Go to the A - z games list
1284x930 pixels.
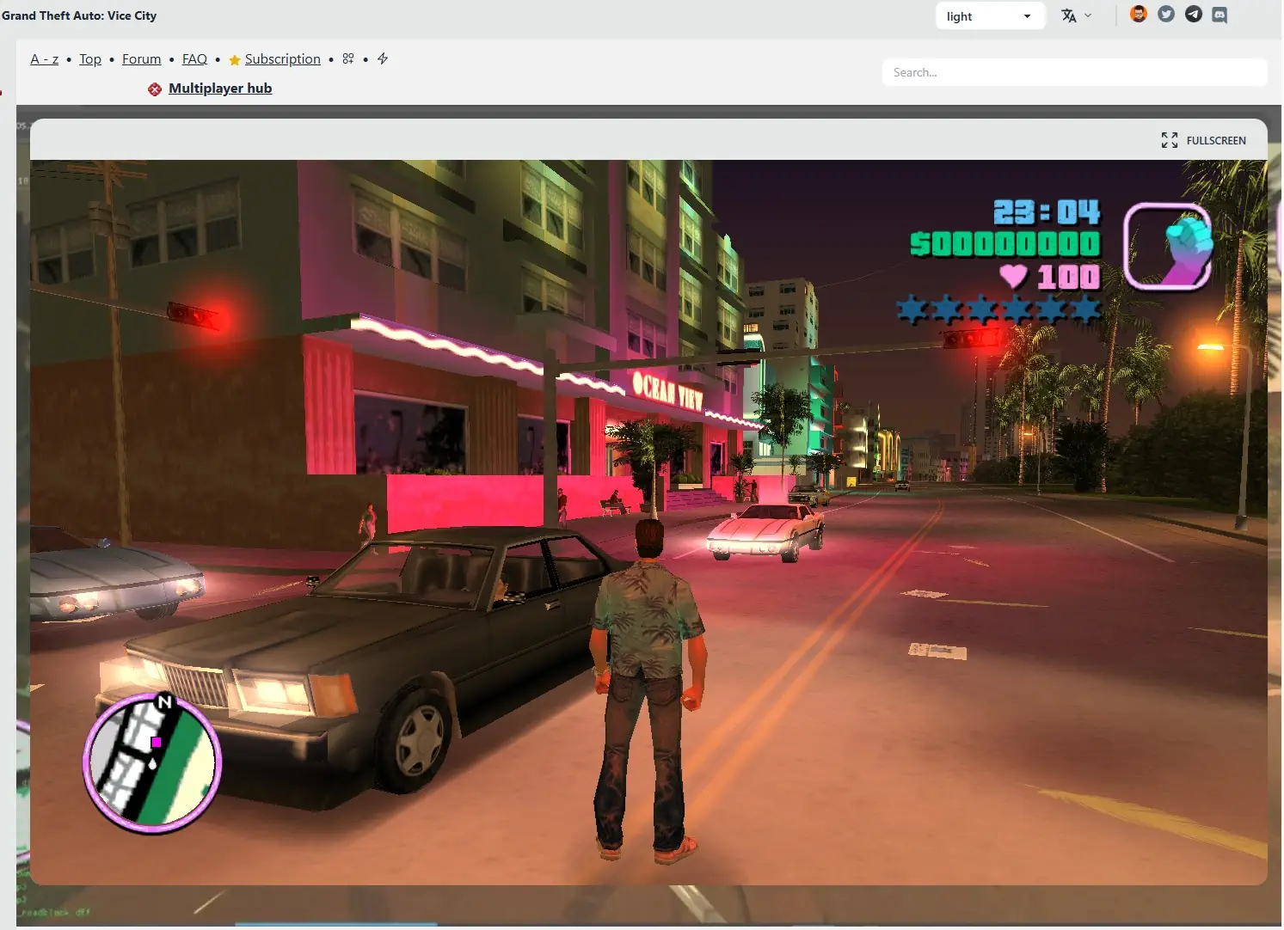pos(45,58)
